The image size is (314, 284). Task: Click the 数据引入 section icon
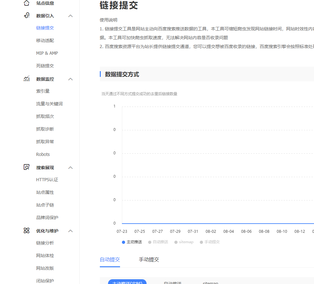point(27,16)
